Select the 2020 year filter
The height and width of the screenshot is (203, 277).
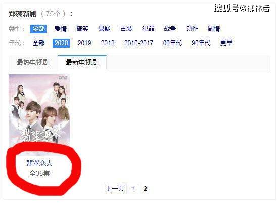coord(61,43)
